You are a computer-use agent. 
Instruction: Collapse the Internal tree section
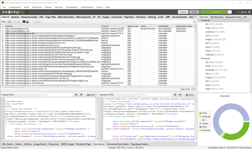tap(202, 20)
